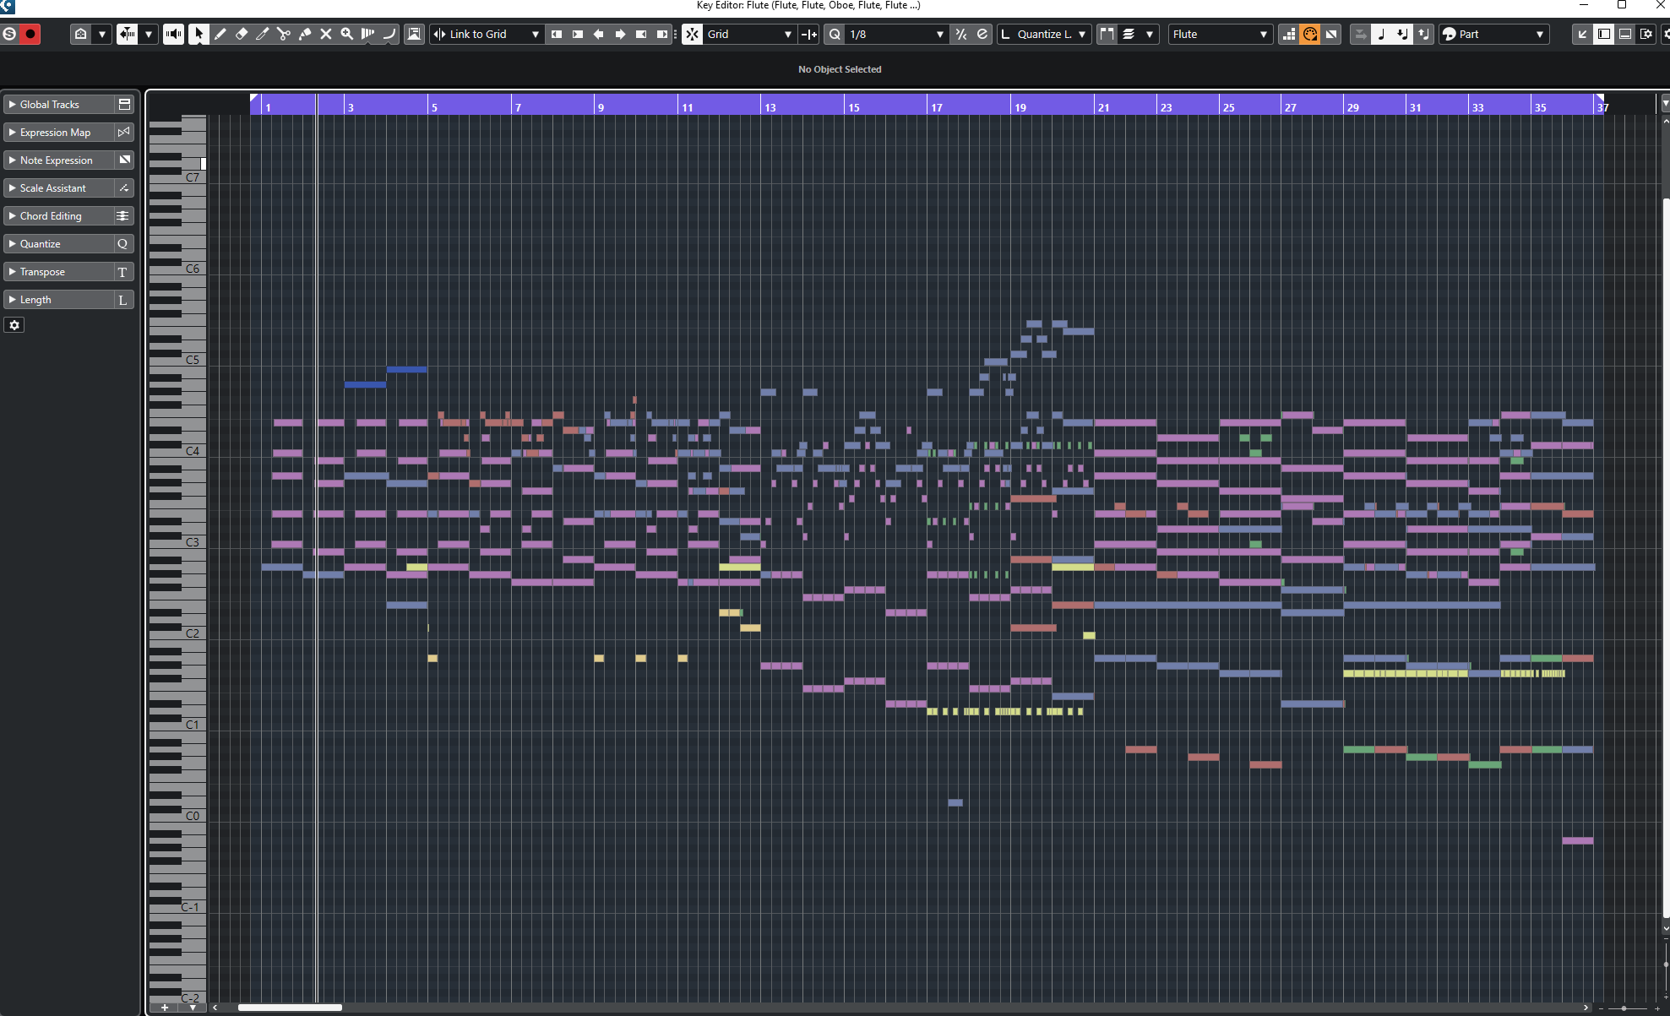1670x1016 pixels.
Task: Select the Zoom magnifier tool
Action: pos(347,34)
